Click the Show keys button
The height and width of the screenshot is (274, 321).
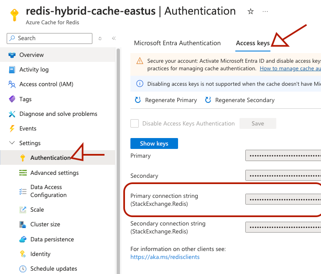pos(154,143)
